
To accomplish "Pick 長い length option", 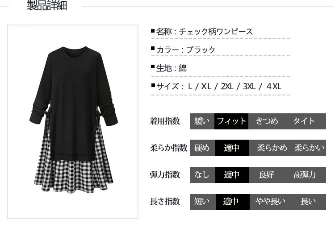I will [308, 202].
